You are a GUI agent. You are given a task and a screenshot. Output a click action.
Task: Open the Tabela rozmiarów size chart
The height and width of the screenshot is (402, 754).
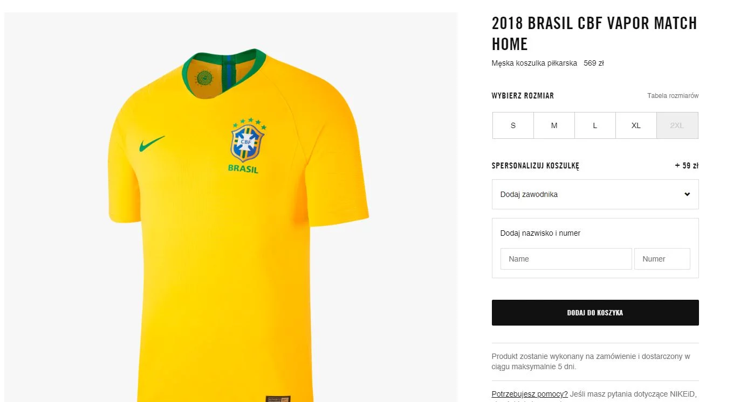pos(673,96)
